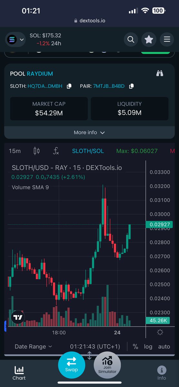Open the hamburger menu

click(167, 40)
